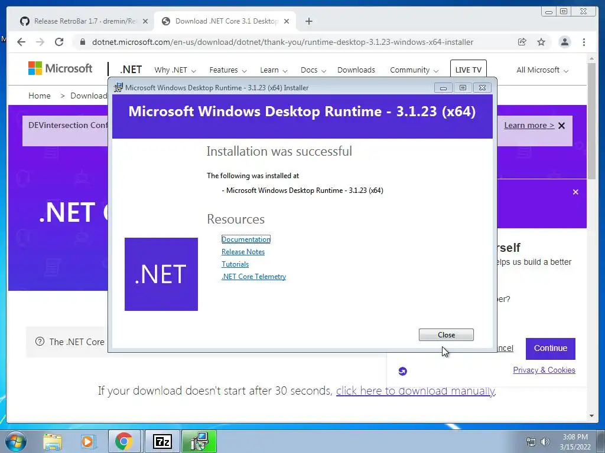Open the .NET home link
Image resolution: width=605 pixels, height=453 pixels.
coord(131,70)
